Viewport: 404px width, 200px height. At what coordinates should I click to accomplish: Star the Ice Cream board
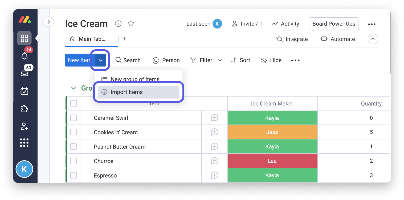(x=131, y=24)
